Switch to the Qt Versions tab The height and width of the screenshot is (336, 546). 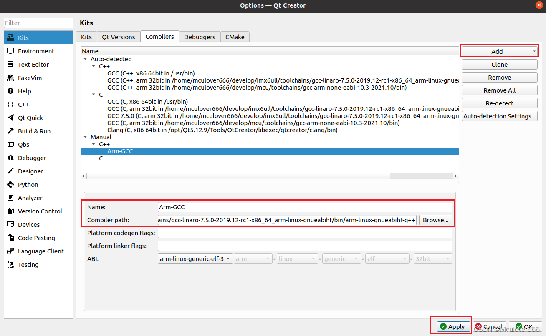[x=118, y=37]
